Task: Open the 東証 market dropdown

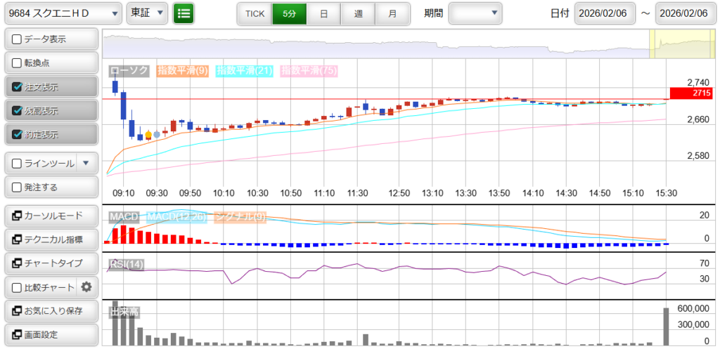Action: (x=147, y=13)
